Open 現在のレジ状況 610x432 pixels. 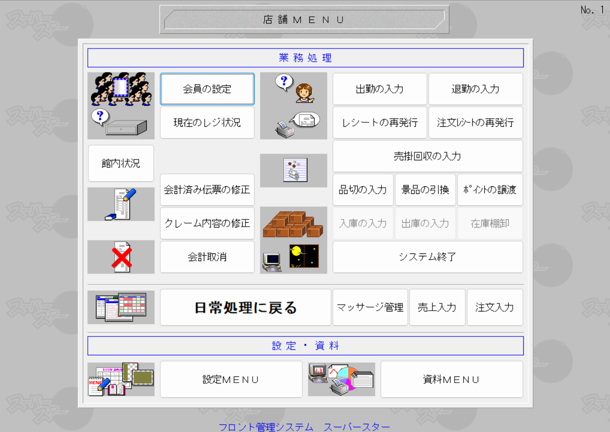pyautogui.click(x=207, y=122)
